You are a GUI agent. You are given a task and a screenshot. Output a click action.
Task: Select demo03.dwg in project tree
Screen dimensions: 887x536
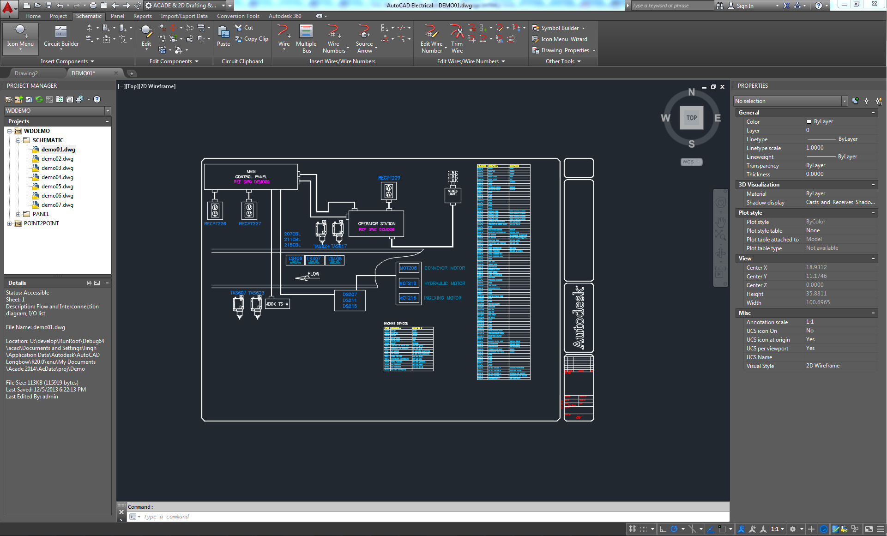point(57,168)
